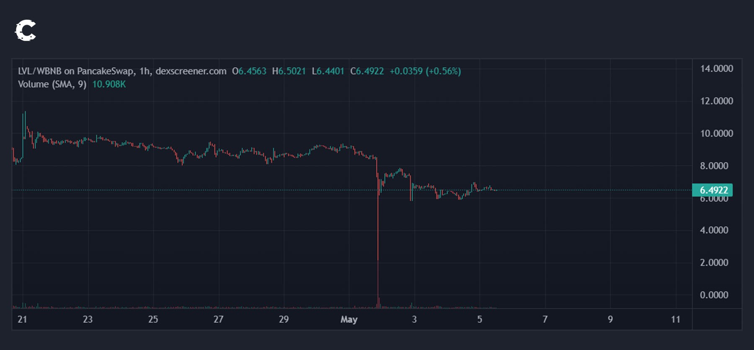This screenshot has width=754, height=350.
Task: Select the green 6.4922 current price tag
Action: point(713,190)
